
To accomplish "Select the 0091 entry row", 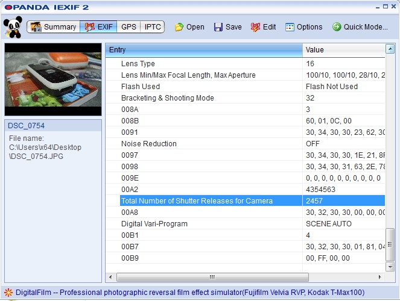I will pyautogui.click(x=246, y=132).
